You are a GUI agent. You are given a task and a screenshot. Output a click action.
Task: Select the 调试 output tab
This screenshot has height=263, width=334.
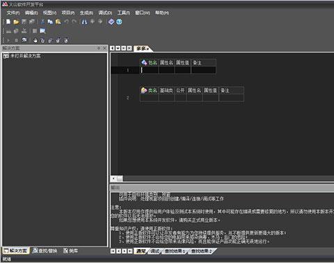click(154, 251)
